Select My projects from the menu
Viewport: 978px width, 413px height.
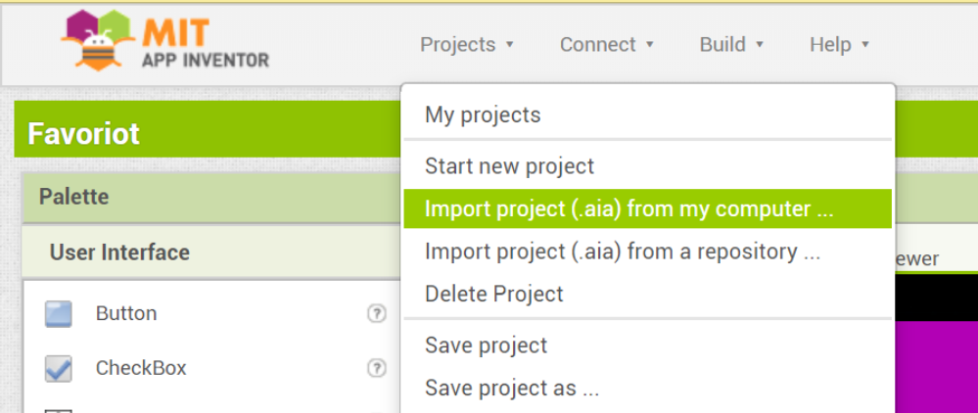(483, 115)
